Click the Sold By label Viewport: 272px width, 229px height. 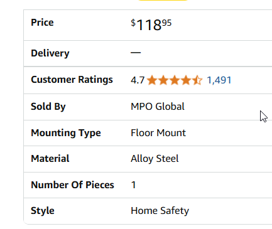coord(48,107)
